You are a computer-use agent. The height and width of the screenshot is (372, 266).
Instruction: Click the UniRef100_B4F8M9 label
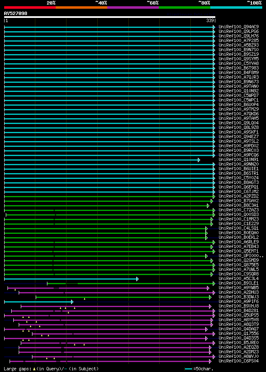pyautogui.click(x=239, y=72)
